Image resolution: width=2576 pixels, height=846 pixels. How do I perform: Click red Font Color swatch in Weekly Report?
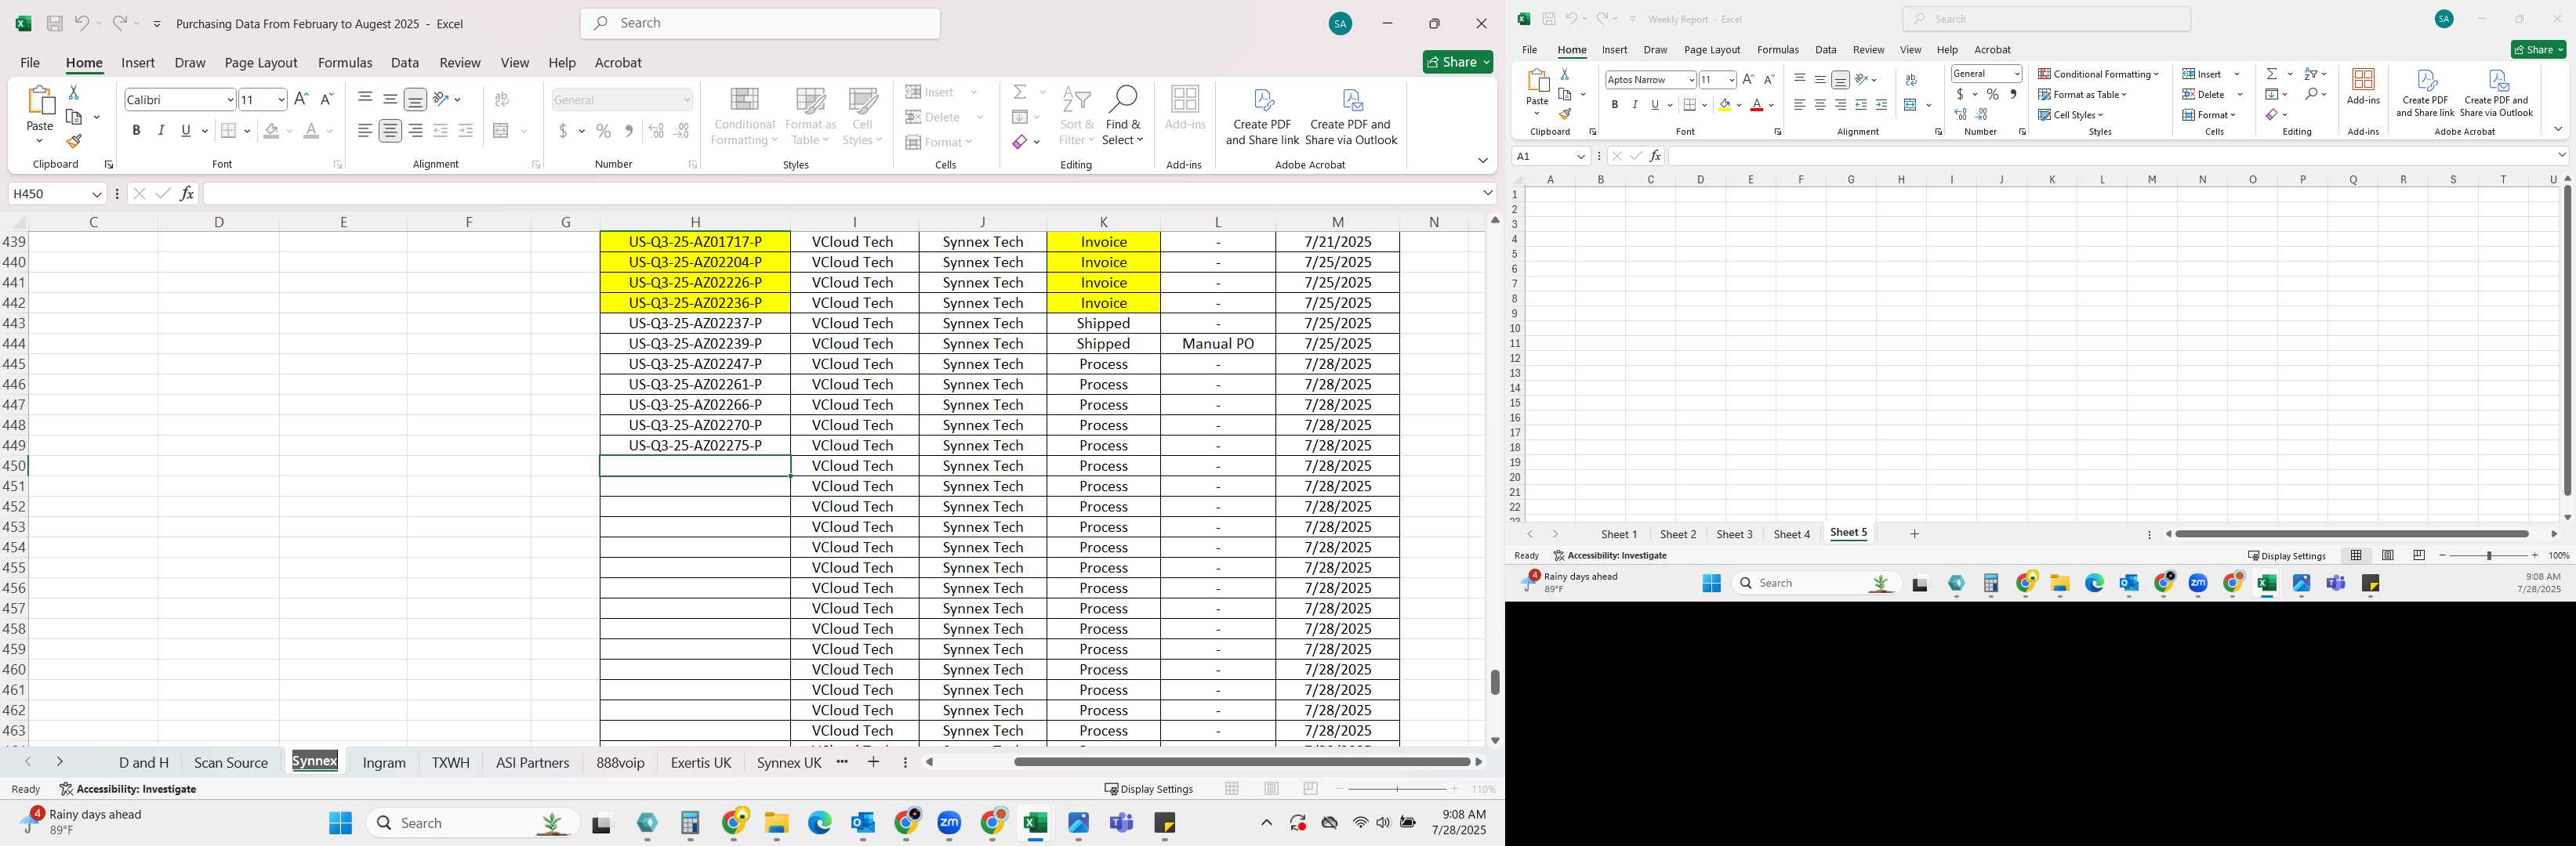tap(1757, 105)
